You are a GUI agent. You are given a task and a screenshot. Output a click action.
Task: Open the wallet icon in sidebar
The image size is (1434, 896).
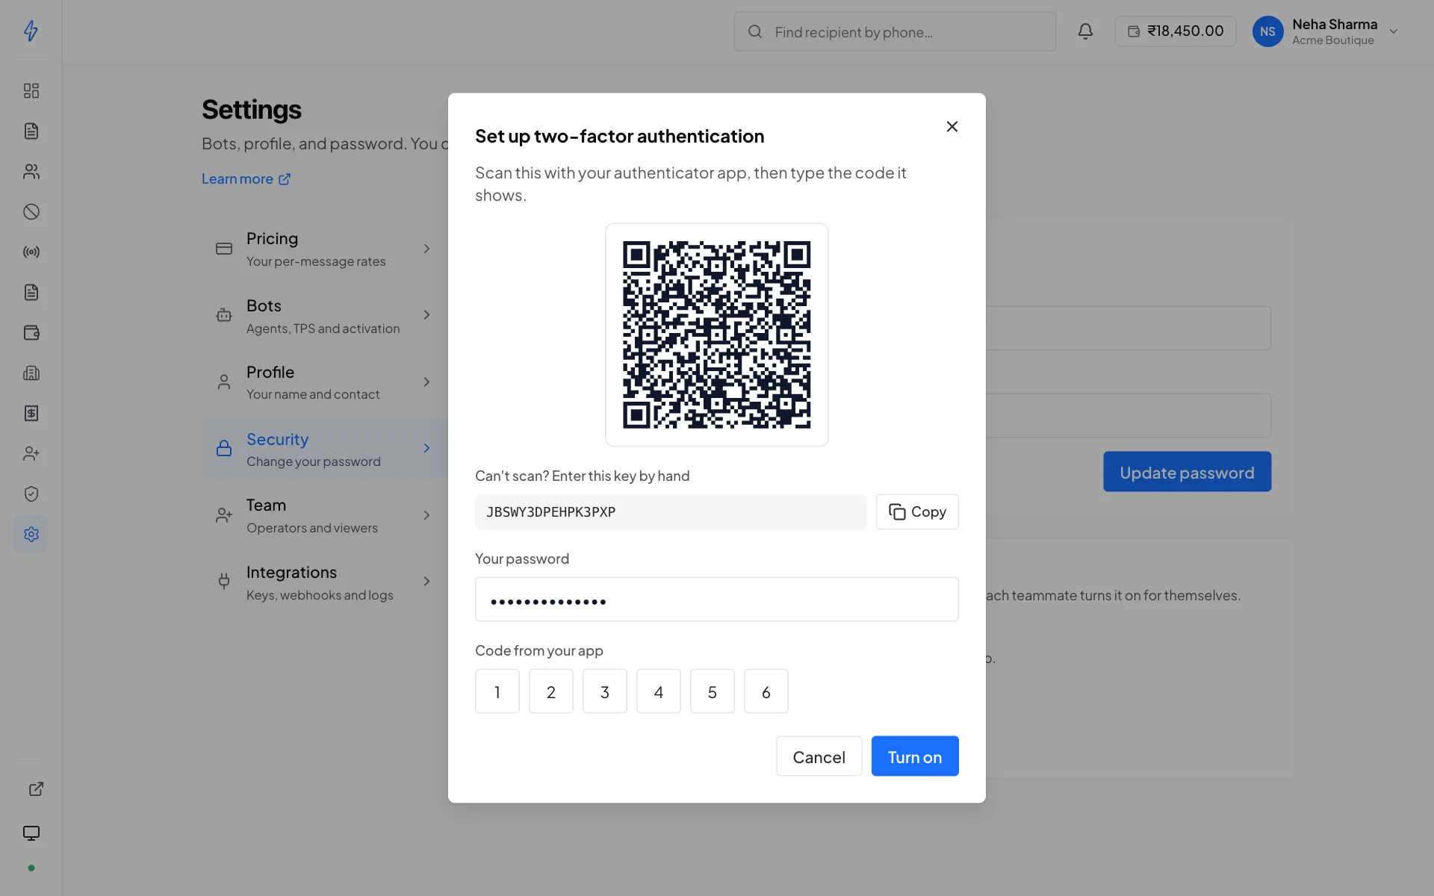(x=31, y=332)
